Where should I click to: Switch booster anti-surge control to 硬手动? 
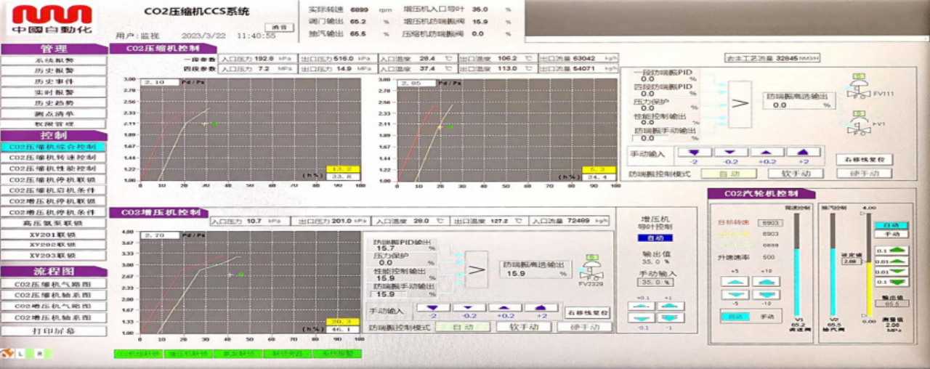583,327
